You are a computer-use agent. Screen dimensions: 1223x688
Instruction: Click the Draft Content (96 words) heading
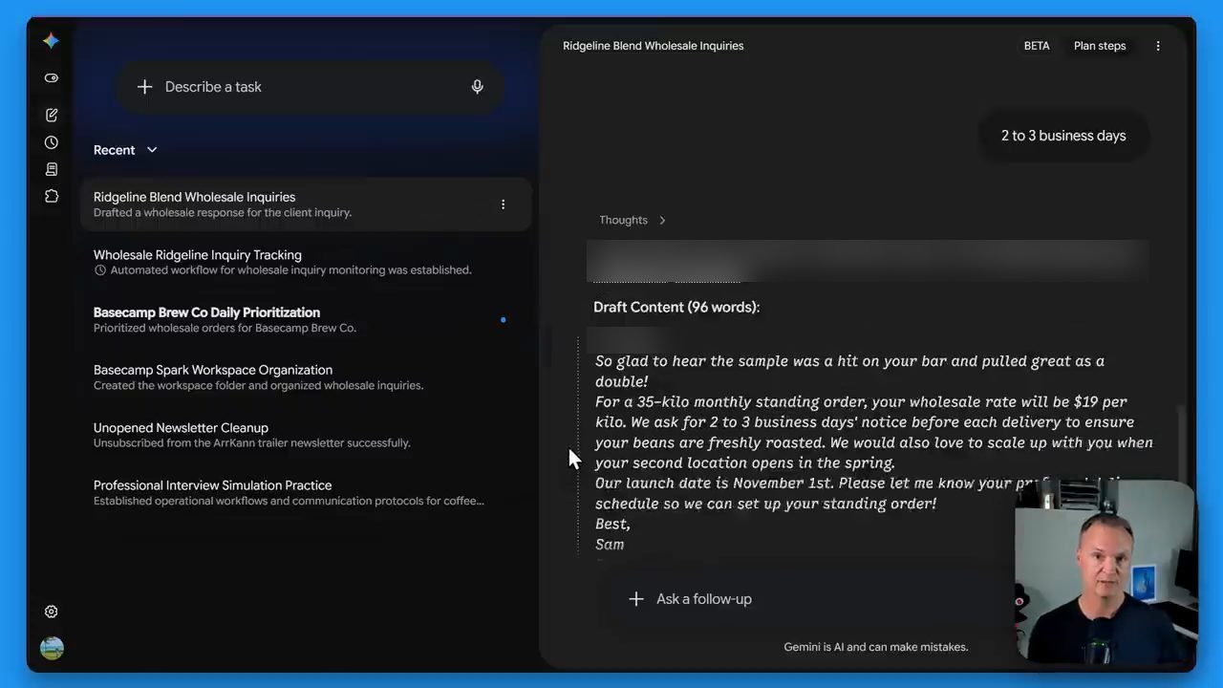(x=676, y=307)
